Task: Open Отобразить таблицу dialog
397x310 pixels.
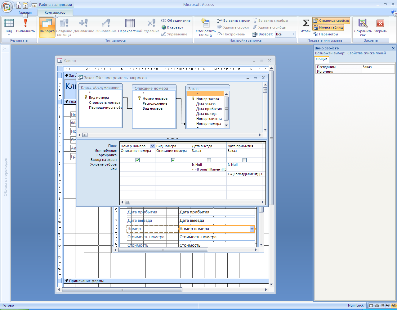Action: pyautogui.click(x=206, y=28)
